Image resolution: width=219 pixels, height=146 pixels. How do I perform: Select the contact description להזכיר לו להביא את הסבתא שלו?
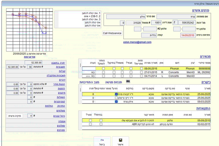(138, 120)
